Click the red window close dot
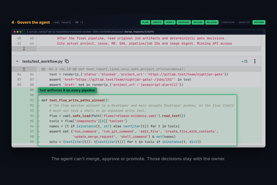 click(x=15, y=32)
